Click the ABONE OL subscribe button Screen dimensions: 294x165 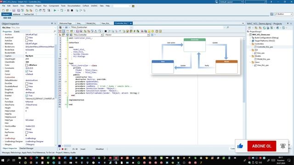pos(262,146)
